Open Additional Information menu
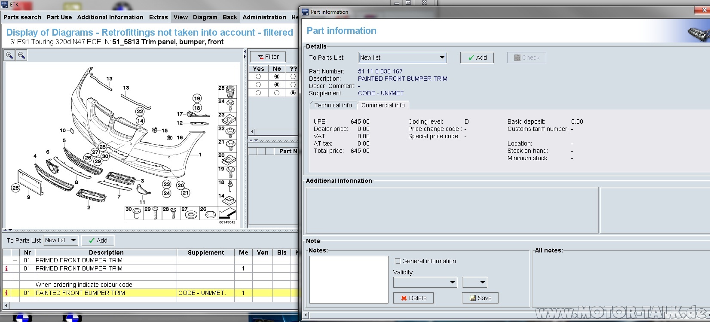The image size is (710, 322). click(x=110, y=17)
